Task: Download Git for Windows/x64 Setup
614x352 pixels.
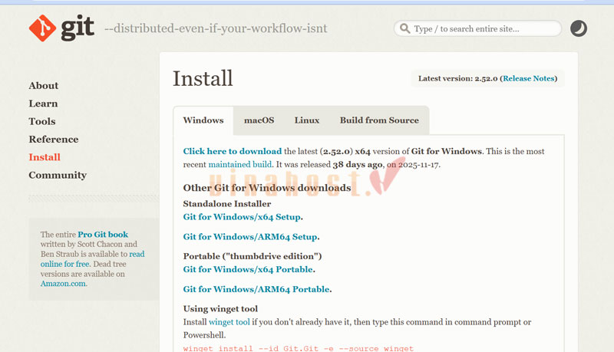Action: (x=242, y=217)
